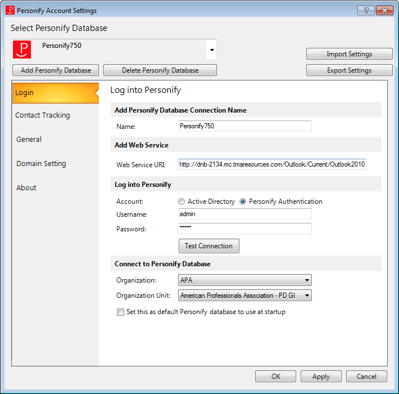
Task: Open the Organization dropdown showing APA
Action: (245, 280)
